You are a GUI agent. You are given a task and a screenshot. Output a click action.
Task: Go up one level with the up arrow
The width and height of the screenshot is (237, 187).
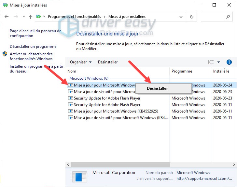[31, 17]
